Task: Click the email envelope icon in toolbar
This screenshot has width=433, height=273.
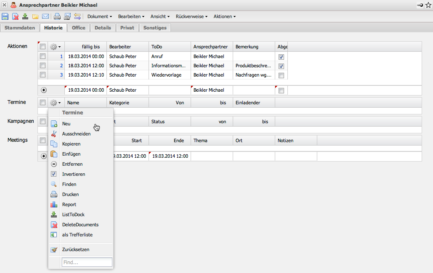Action: pos(45,16)
